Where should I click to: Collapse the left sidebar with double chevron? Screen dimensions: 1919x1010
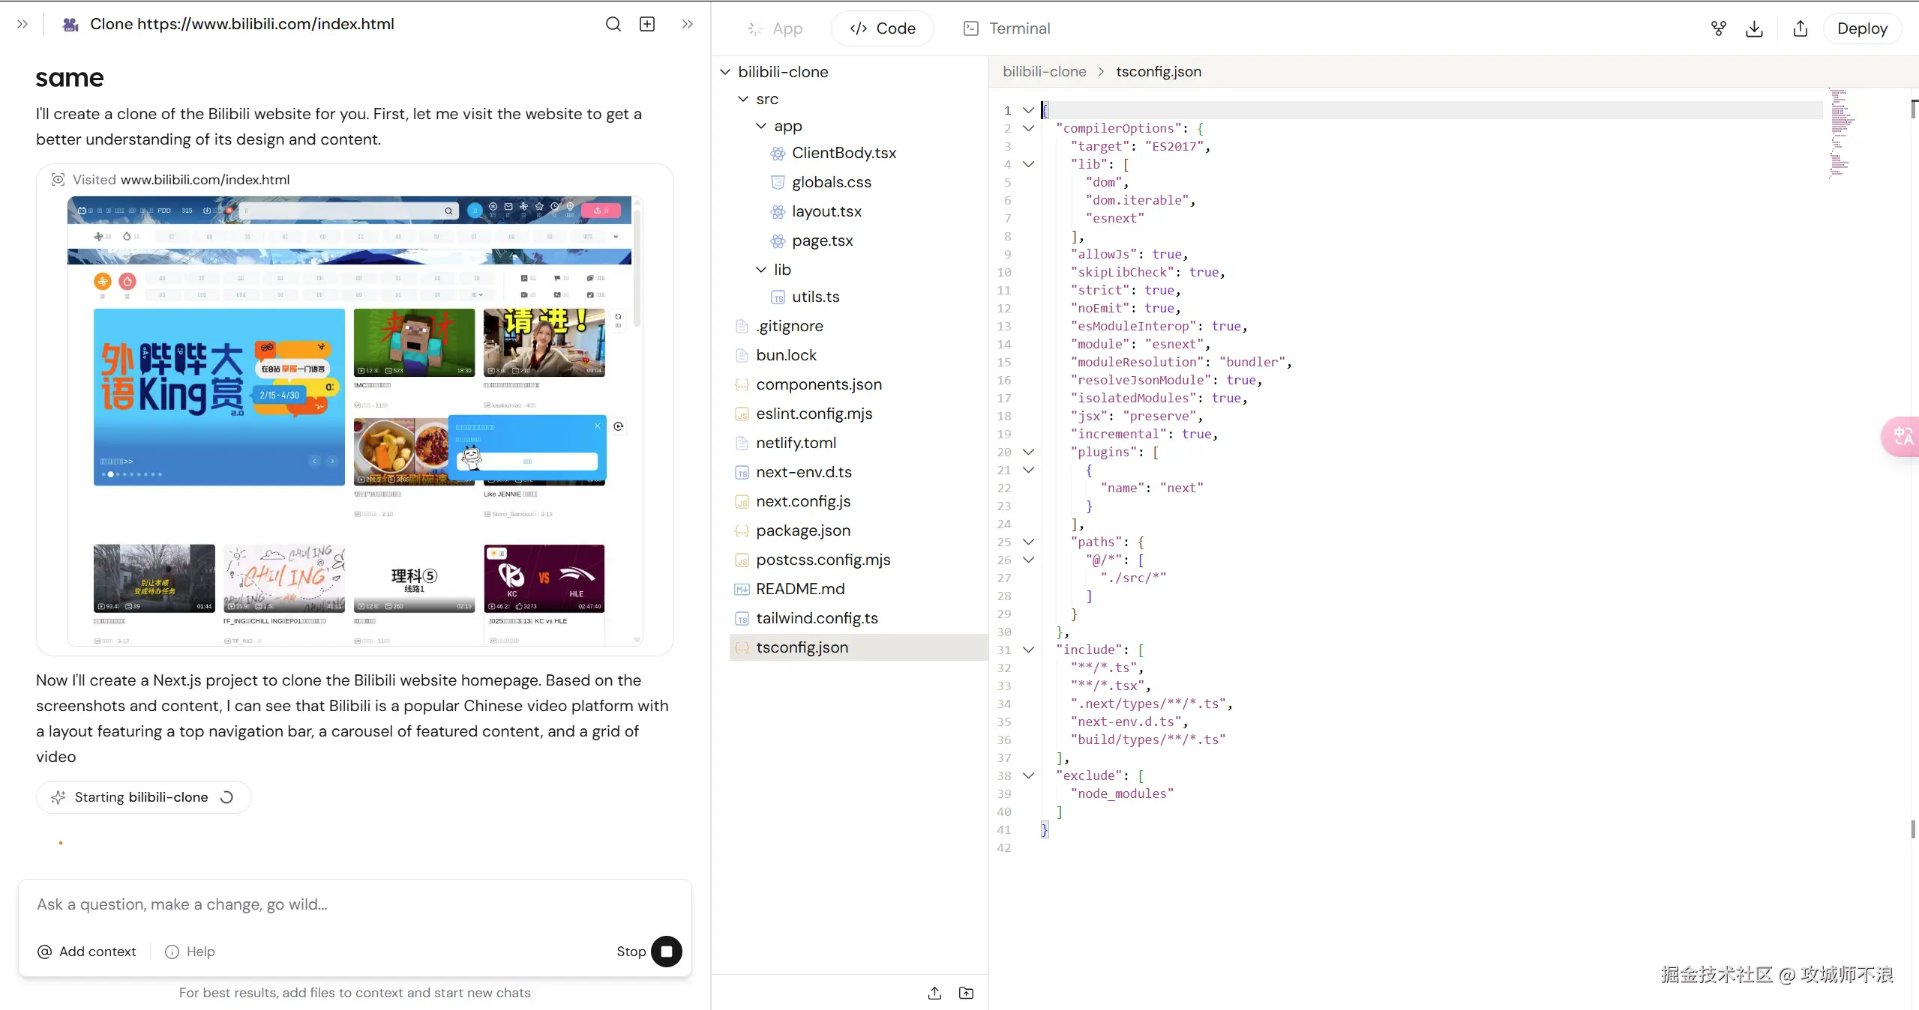pos(22,24)
